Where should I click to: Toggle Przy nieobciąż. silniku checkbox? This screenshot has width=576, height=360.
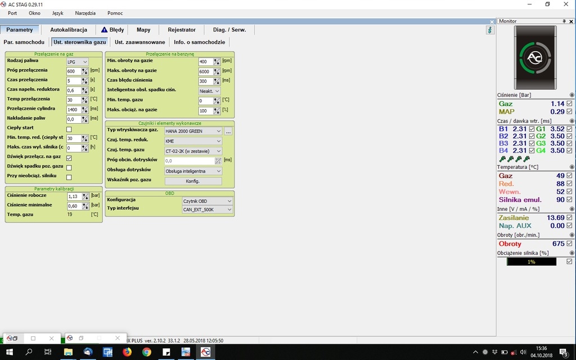(69, 177)
